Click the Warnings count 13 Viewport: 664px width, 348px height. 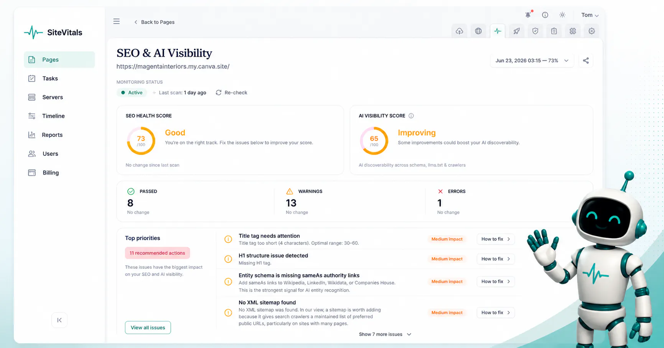coord(291,203)
